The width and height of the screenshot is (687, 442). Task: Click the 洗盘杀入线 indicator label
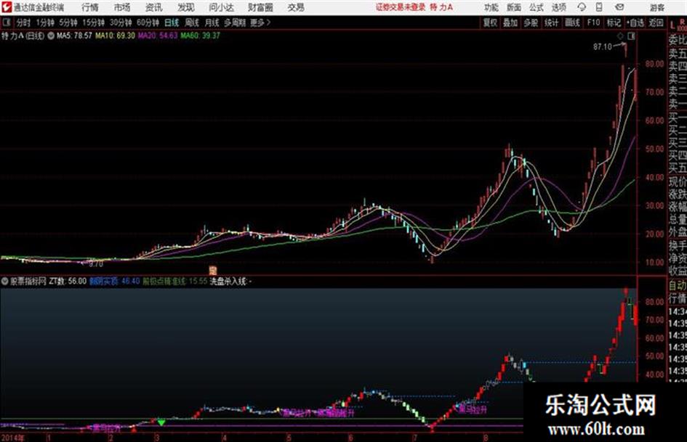pos(230,282)
